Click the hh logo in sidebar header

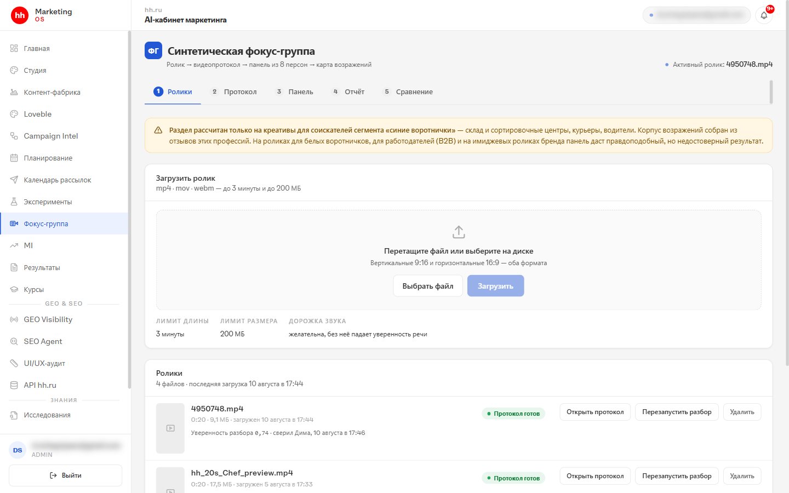[20, 15]
